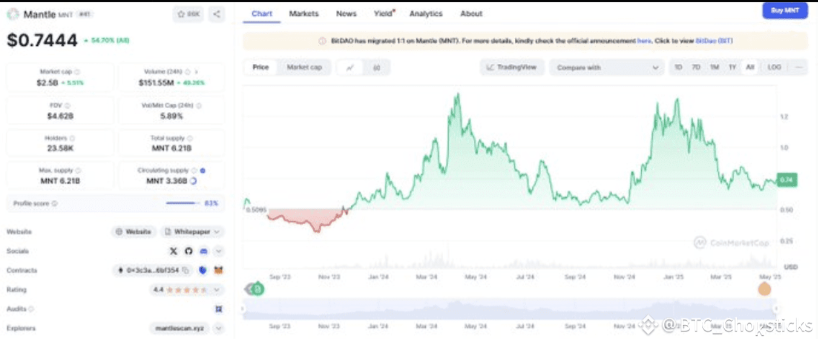The height and width of the screenshot is (341, 818).
Task: Open the Discord social icon
Action: pos(203,251)
